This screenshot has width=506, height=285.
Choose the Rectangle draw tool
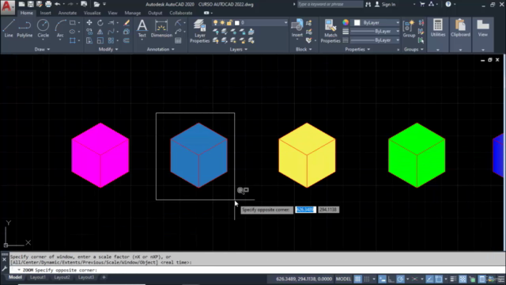point(73,23)
